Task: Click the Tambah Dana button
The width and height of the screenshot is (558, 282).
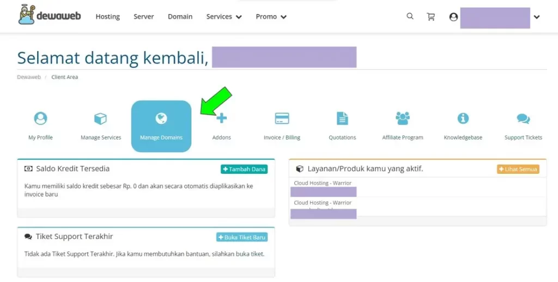Action: point(244,169)
